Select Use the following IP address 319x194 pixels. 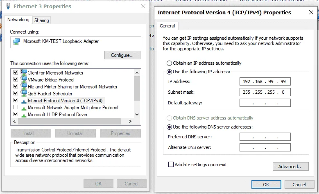tap(169, 72)
